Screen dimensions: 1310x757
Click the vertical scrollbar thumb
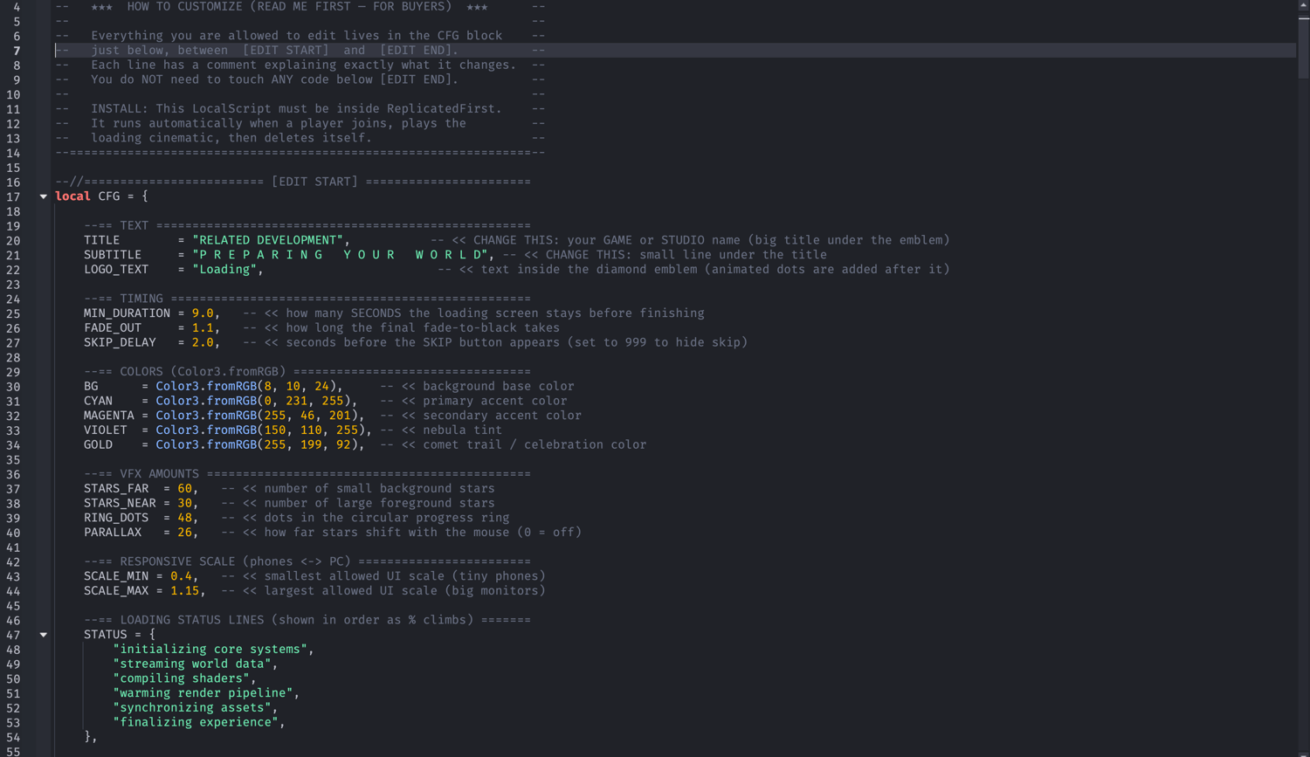click(1303, 48)
